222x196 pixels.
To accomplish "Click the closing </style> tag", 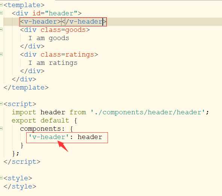I will point(20,187).
